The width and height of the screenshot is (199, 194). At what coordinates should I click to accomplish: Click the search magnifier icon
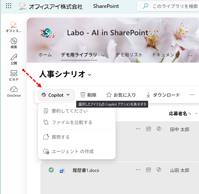pos(145,6)
